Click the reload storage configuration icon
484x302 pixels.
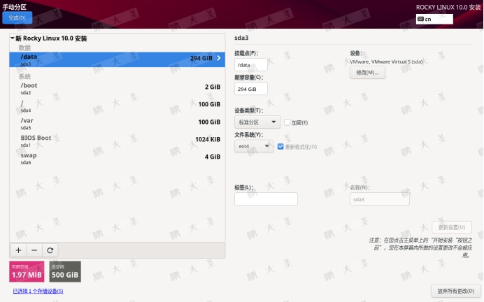tap(50, 250)
